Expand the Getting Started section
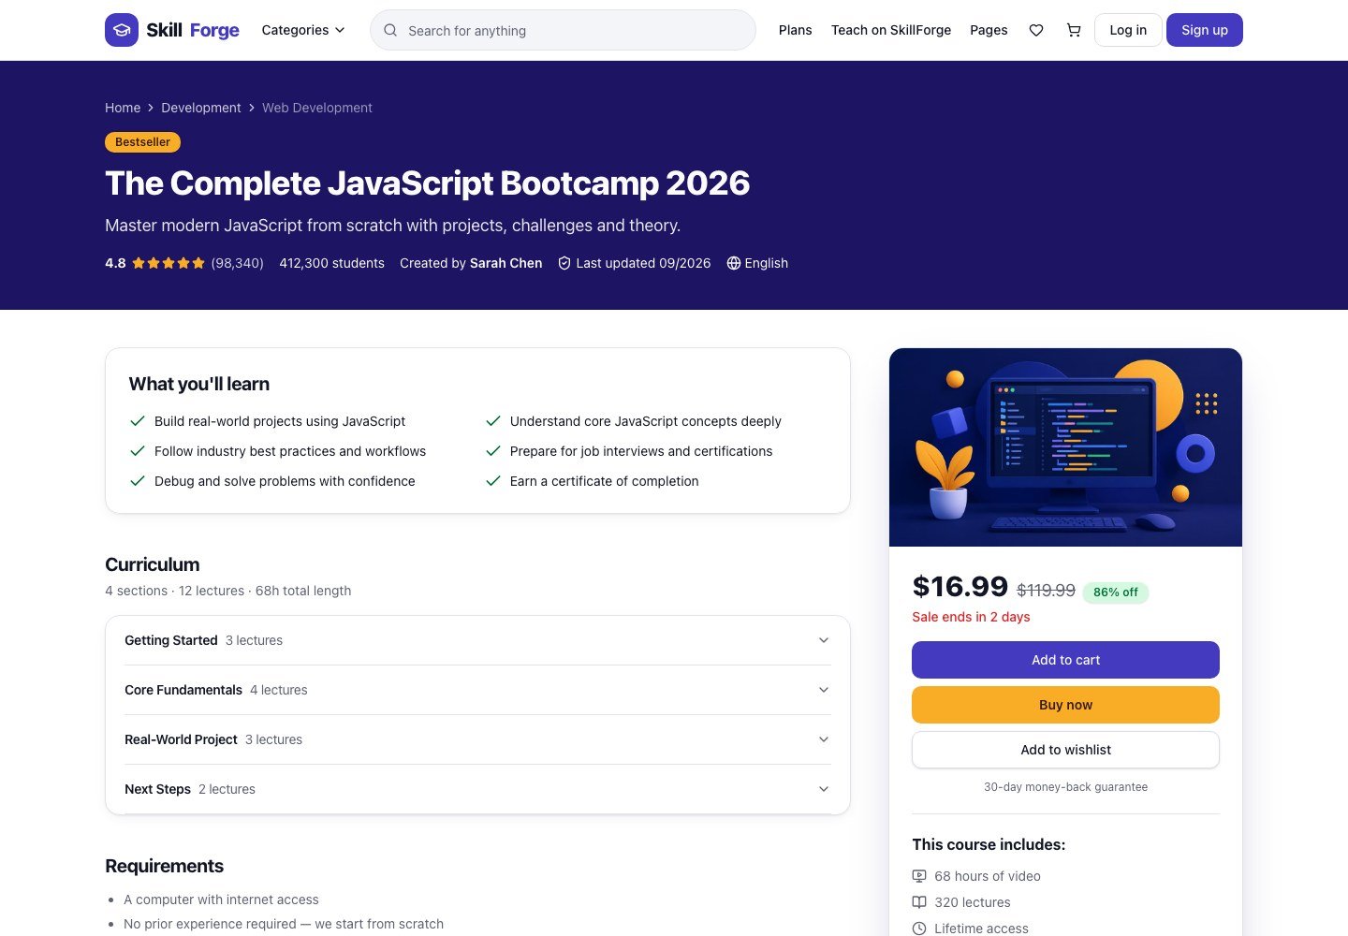 477,640
